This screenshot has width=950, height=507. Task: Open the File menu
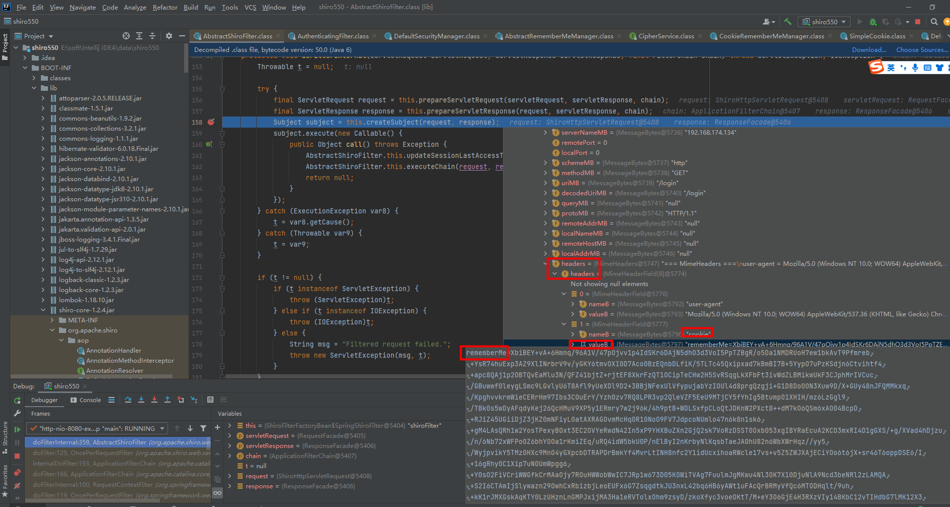click(x=21, y=7)
